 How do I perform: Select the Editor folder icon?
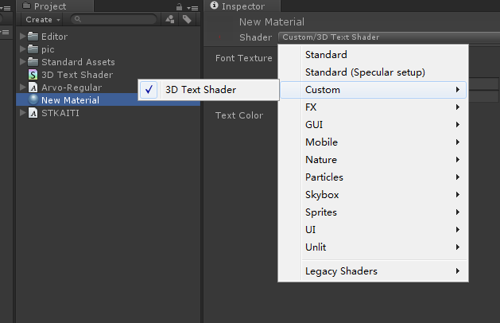[33, 36]
